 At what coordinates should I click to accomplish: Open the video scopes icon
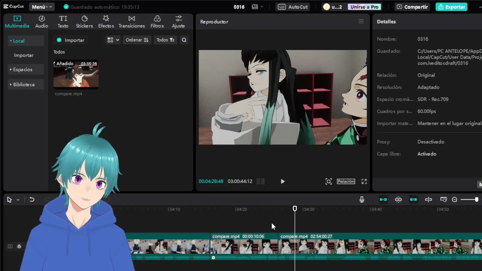click(261, 181)
